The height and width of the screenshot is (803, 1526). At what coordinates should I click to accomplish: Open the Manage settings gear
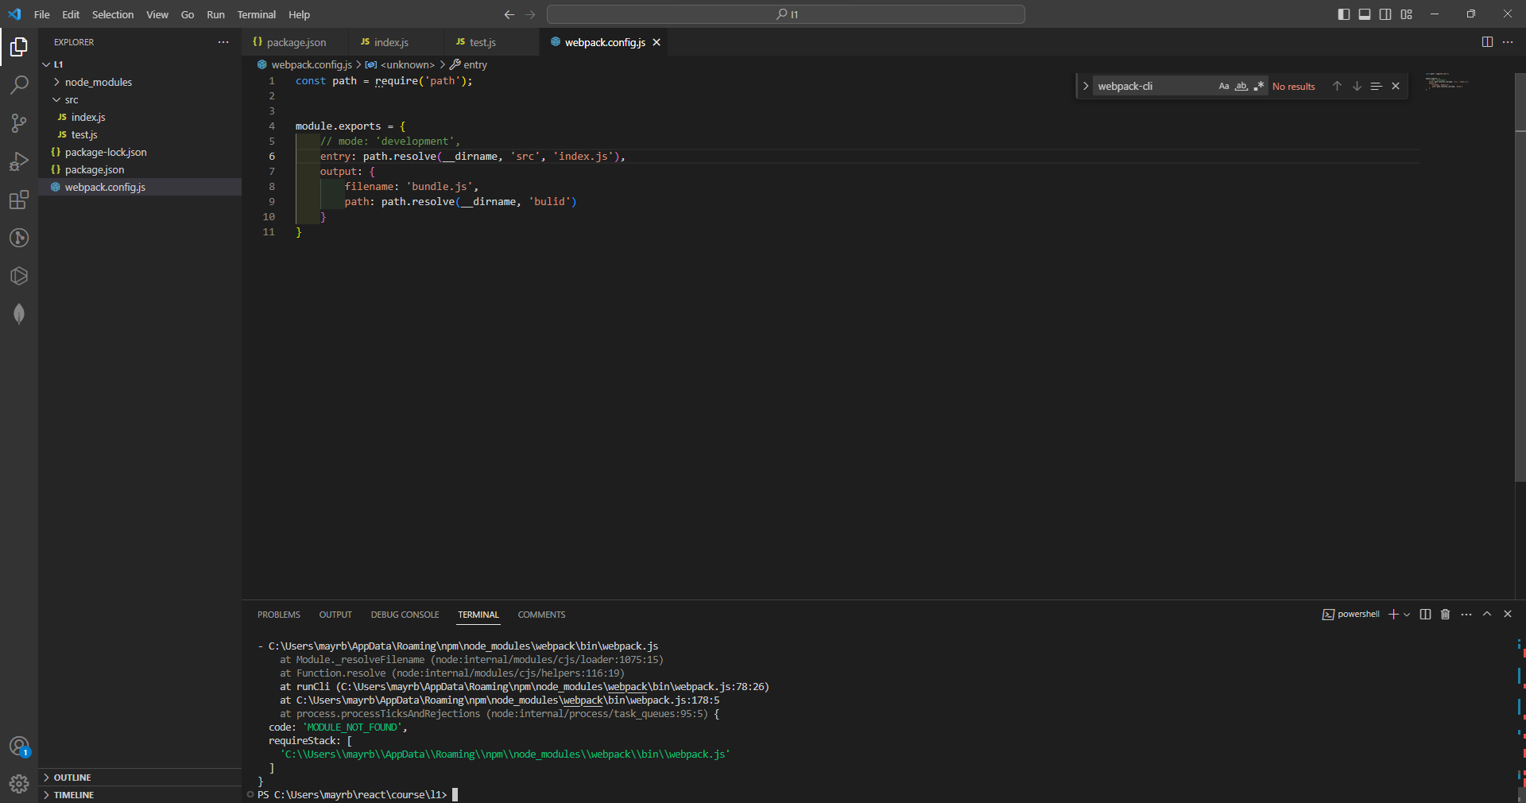(x=19, y=784)
